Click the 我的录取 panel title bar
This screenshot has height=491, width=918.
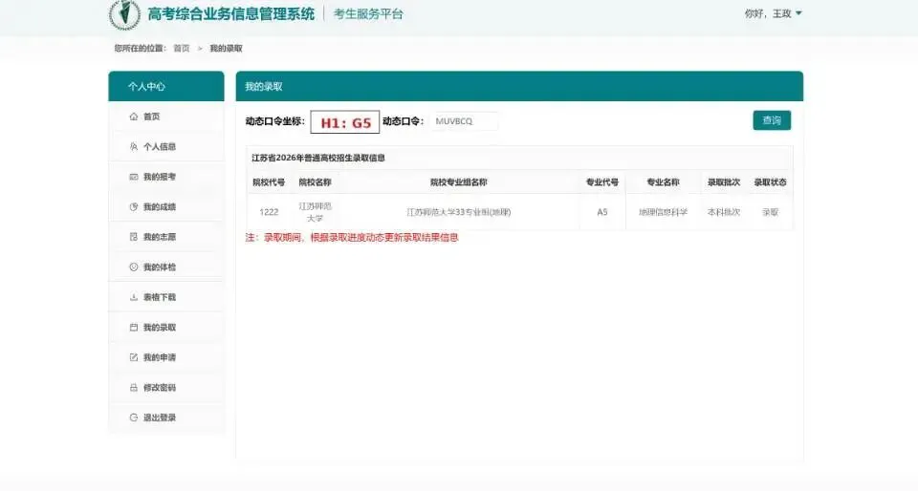519,86
